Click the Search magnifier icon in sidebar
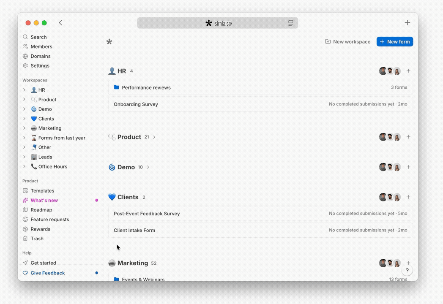This screenshot has width=443, height=304. (25, 37)
